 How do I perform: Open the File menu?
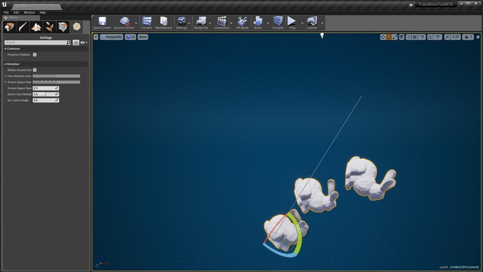click(x=6, y=12)
